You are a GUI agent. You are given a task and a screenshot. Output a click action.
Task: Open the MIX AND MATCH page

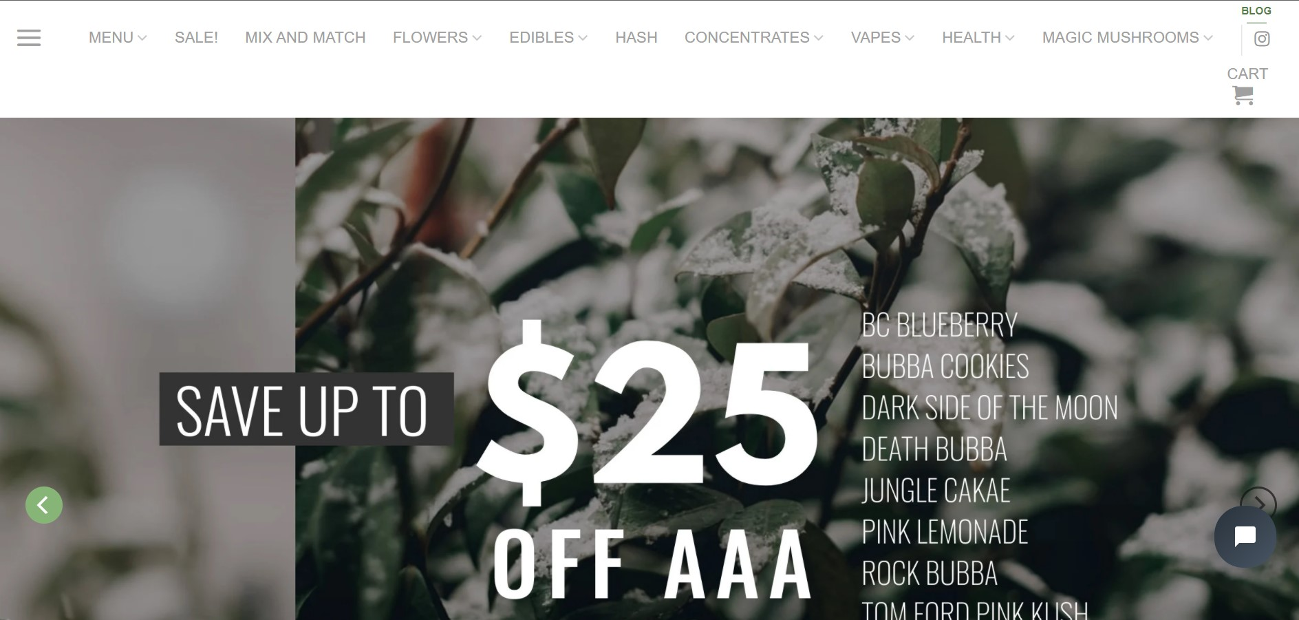pyautogui.click(x=305, y=37)
